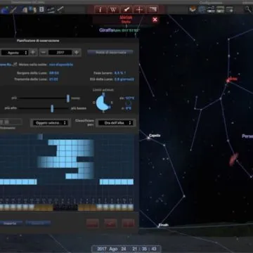Click the rocket flight icon in the red toolbar
The width and height of the screenshot is (253, 253).
(126, 10)
